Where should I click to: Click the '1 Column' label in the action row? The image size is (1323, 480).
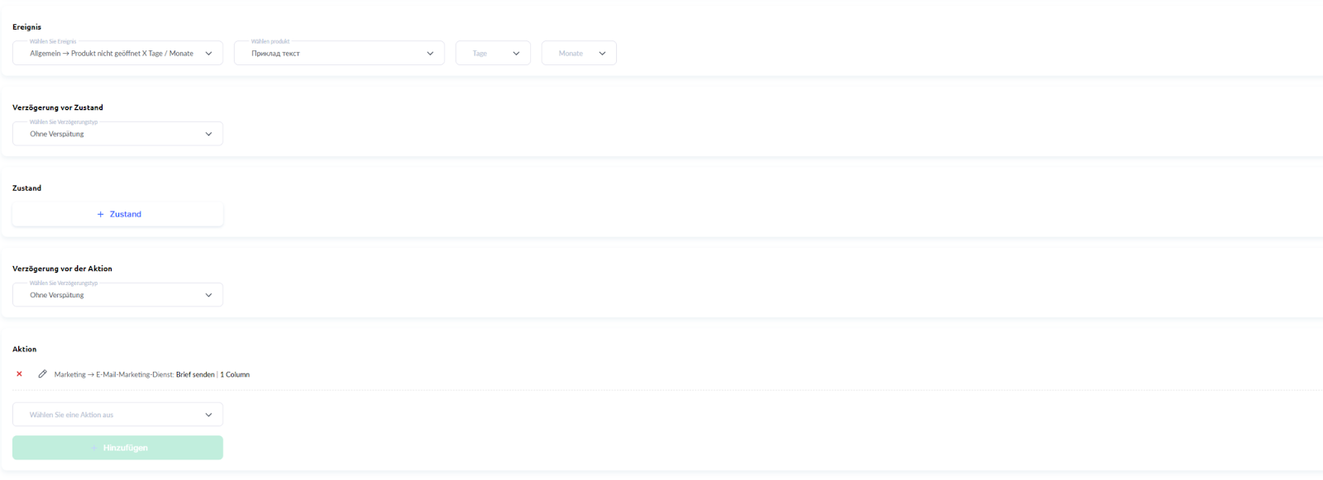click(x=235, y=375)
